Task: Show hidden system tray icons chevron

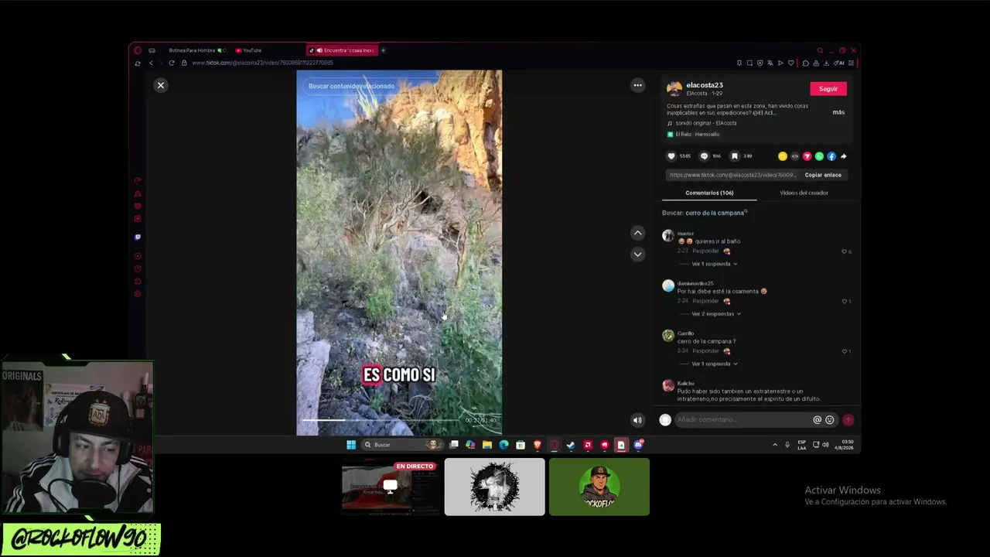Action: click(775, 445)
